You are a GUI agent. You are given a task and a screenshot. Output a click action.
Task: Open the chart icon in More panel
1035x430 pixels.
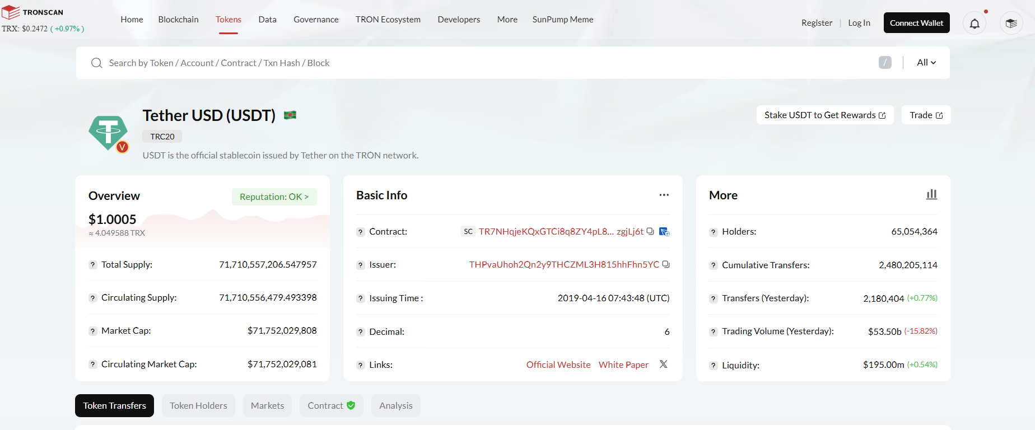(x=931, y=194)
